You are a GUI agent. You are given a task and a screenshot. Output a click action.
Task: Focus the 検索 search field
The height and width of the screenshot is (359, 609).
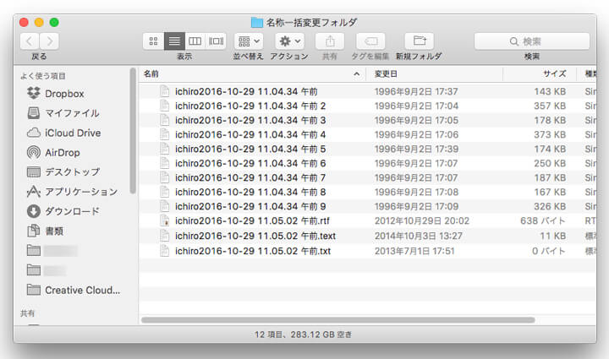tap(532, 41)
